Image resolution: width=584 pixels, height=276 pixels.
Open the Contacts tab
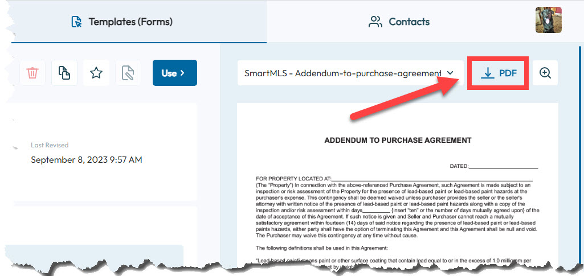[x=399, y=22]
